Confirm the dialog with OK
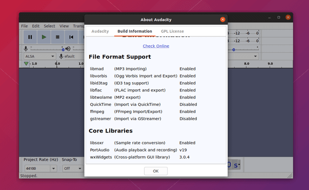 click(x=156, y=171)
